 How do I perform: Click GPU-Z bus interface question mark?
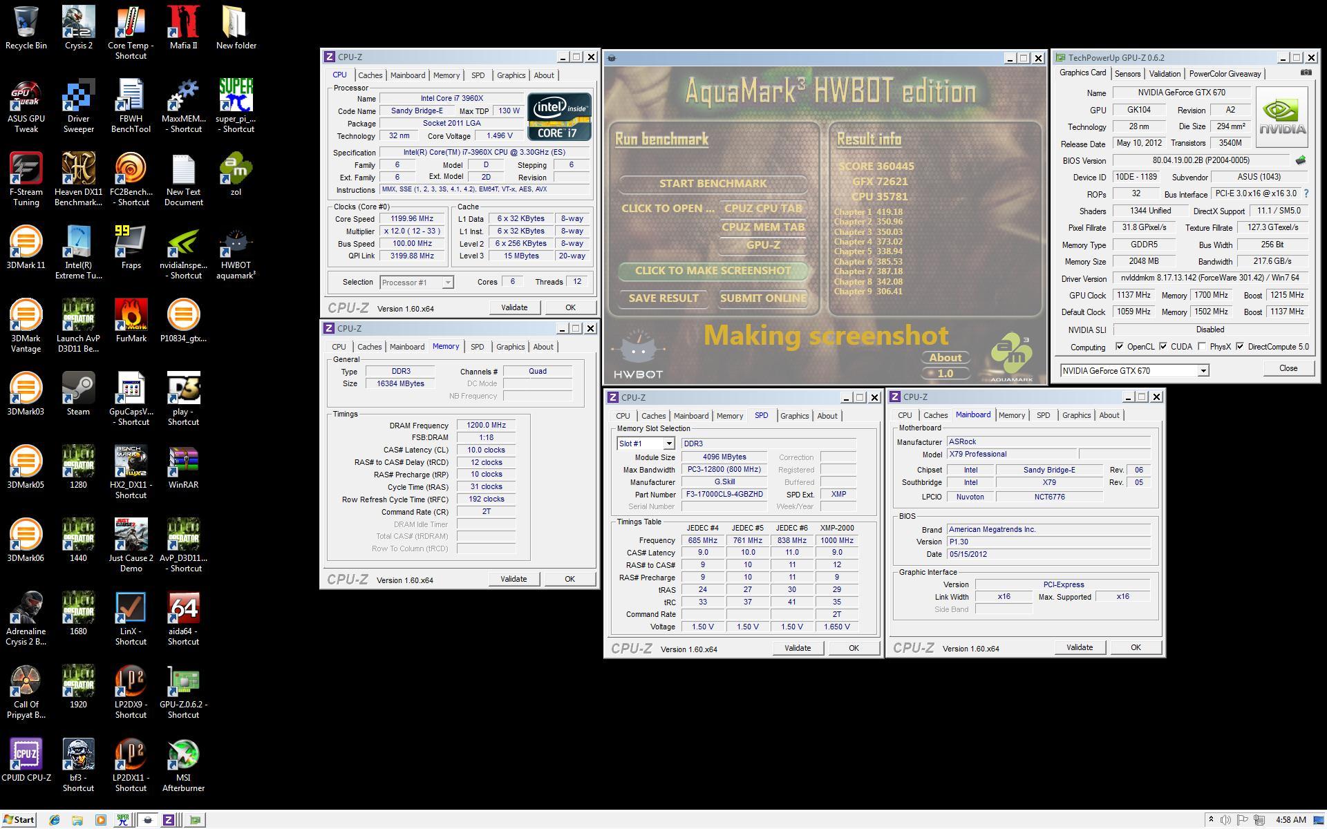coord(1306,194)
